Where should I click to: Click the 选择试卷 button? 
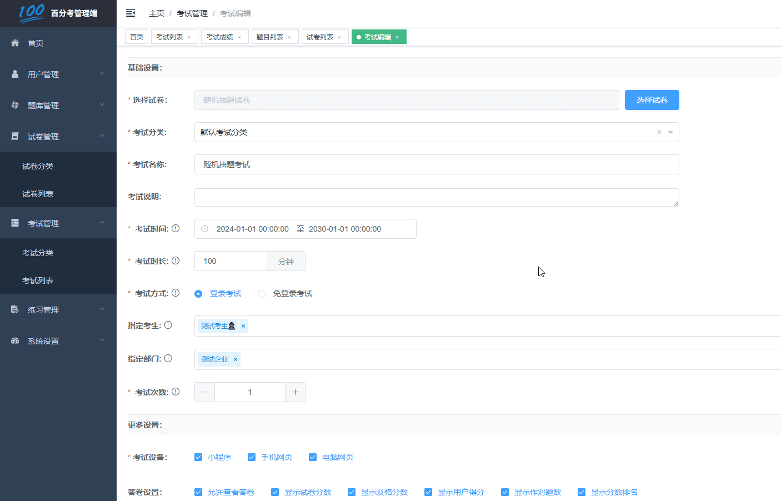tap(652, 100)
